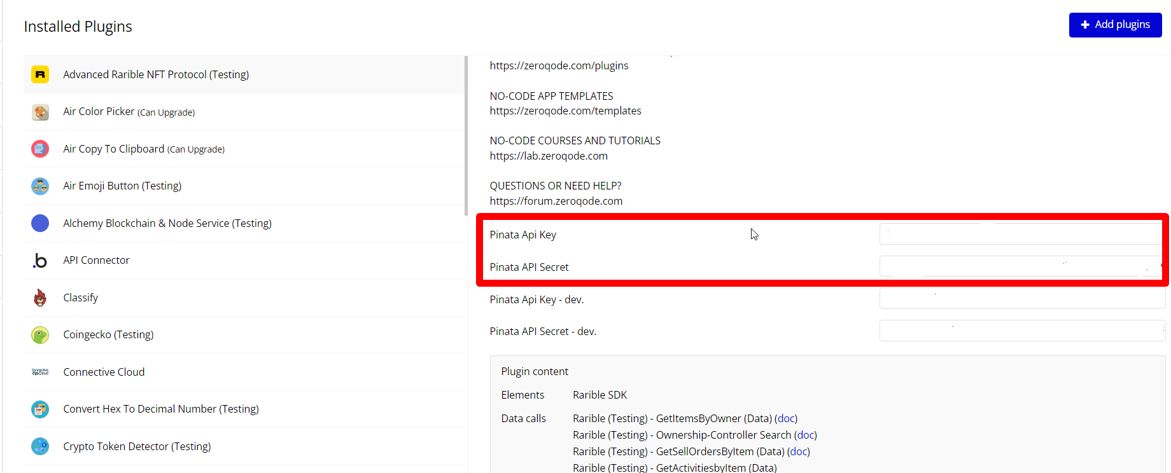Click the Pinata API Secret input field
The image size is (1171, 473).
(1021, 266)
